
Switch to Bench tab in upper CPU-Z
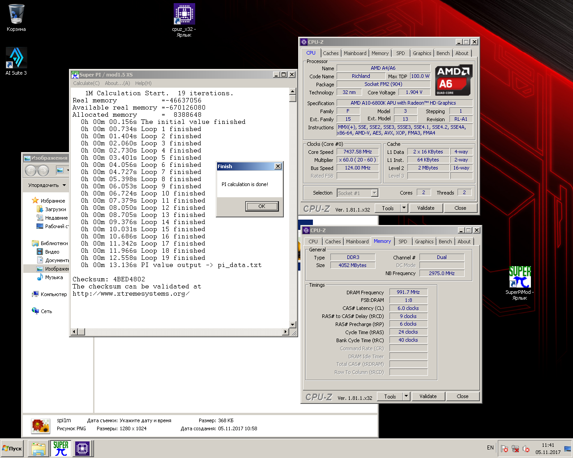[443, 53]
